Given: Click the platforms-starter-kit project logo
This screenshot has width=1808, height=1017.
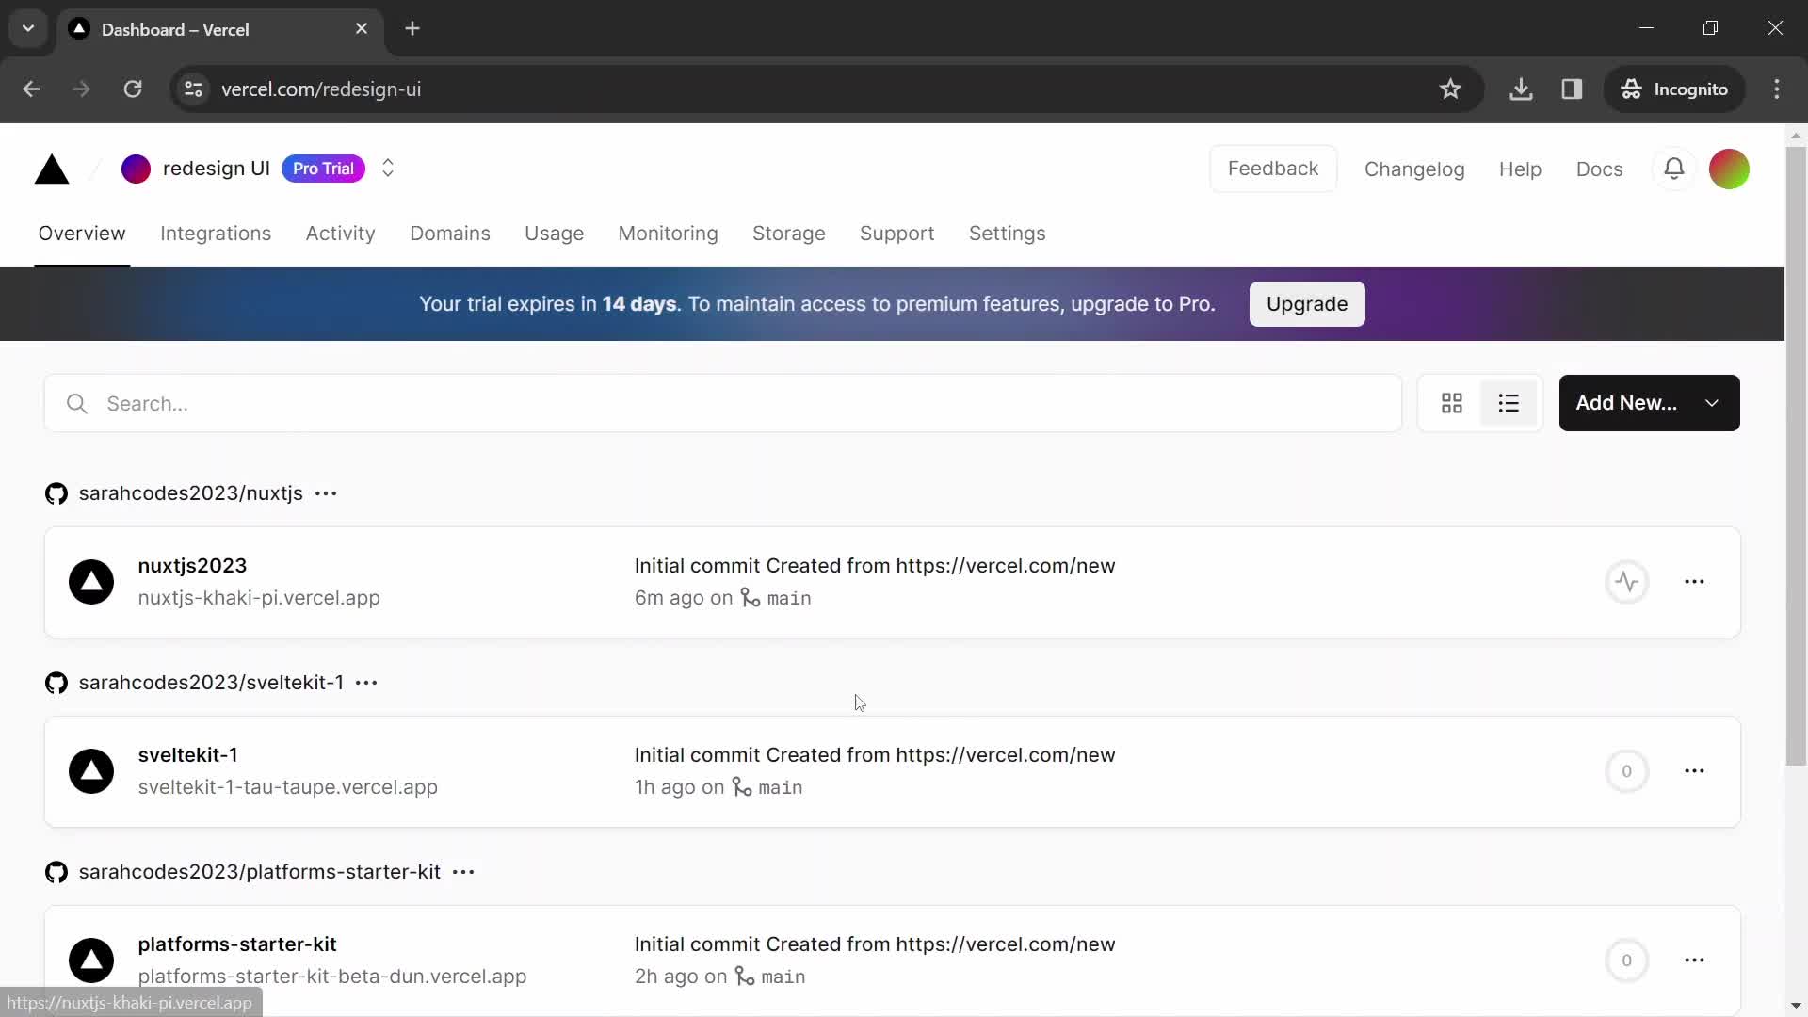Looking at the screenshot, I should 91,960.
